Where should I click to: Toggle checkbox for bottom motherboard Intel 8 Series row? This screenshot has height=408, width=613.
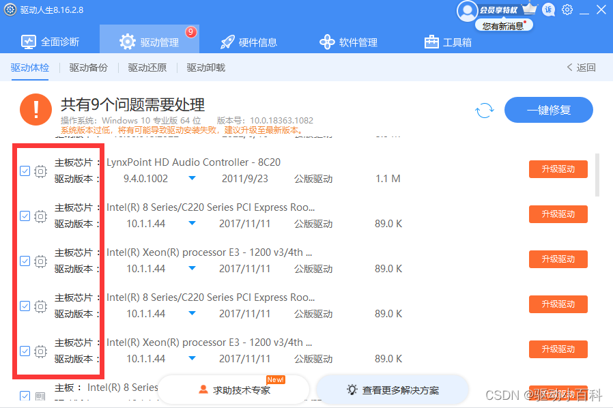(25, 396)
